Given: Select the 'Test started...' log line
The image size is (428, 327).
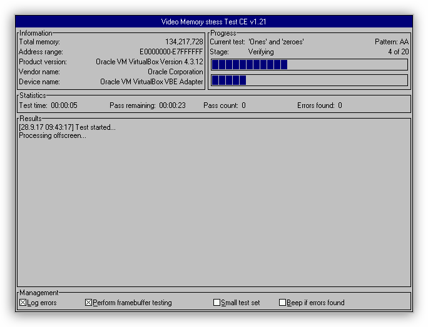Looking at the screenshot, I should [x=68, y=127].
